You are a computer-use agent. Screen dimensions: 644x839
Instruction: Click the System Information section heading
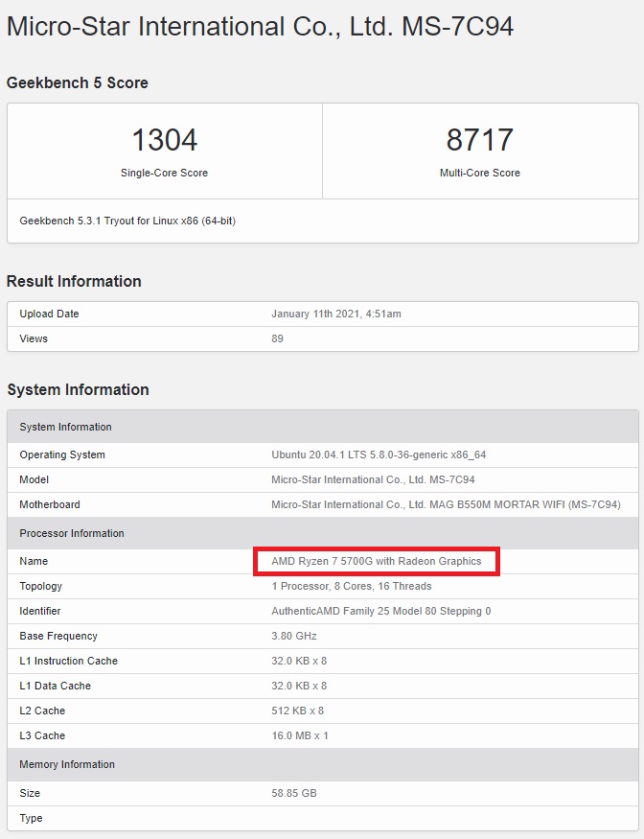[x=78, y=389]
